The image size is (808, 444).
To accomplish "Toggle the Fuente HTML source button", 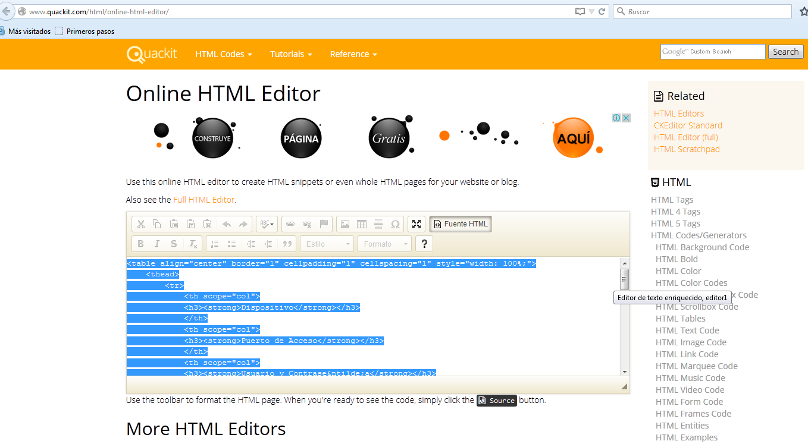I will coord(461,224).
